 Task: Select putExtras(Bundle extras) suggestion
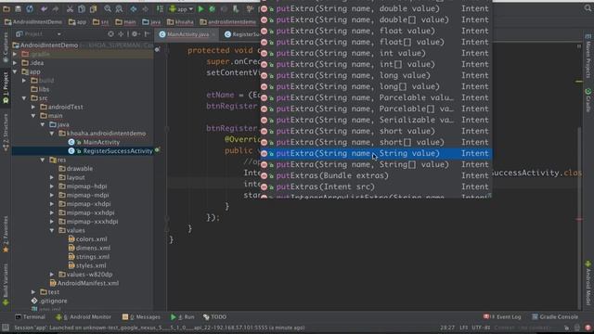[376, 175]
